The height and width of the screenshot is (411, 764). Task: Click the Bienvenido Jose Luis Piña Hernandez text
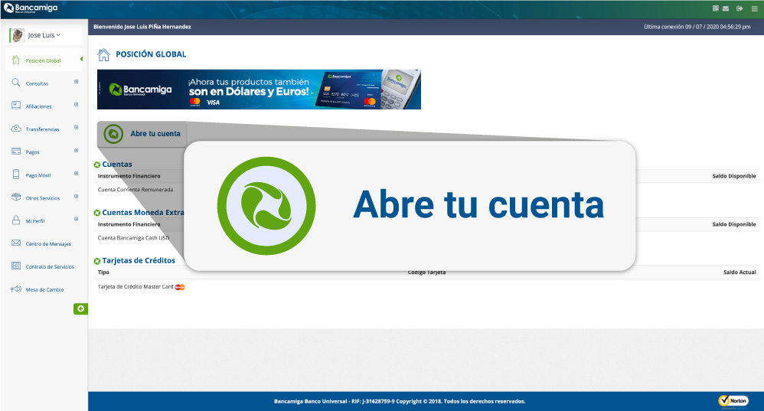click(x=142, y=27)
